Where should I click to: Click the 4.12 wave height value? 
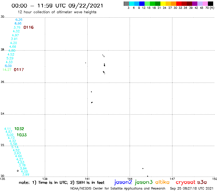pos(11,138)
